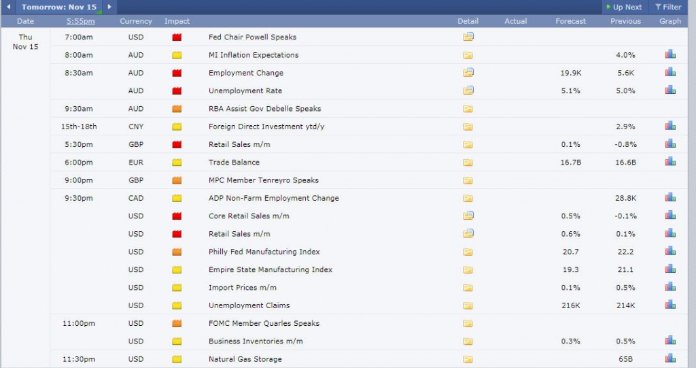
Task: Open detail folder for GBP Retail Sales m/m
Action: tap(468, 144)
